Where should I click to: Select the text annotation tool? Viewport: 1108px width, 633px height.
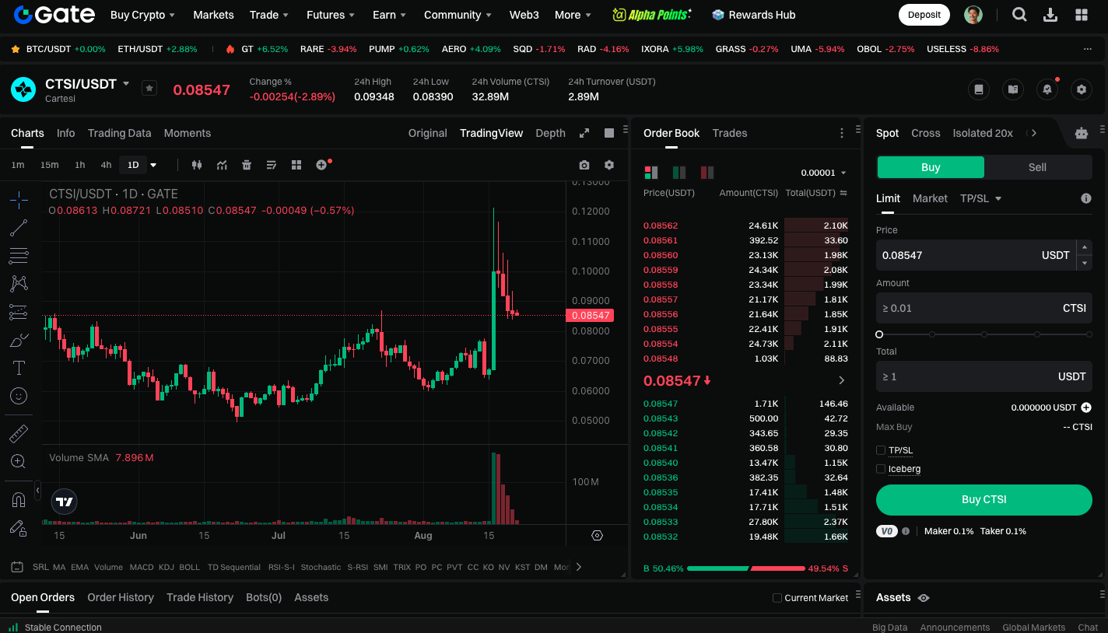19,368
